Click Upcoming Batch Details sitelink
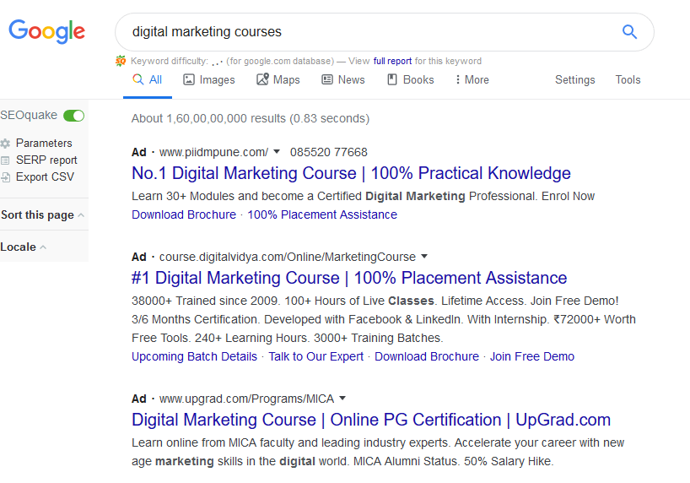Viewport: 690px width, 483px height. pos(194,356)
